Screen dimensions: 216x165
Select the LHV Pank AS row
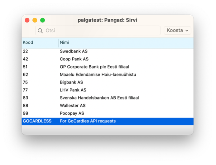[x=108, y=90]
